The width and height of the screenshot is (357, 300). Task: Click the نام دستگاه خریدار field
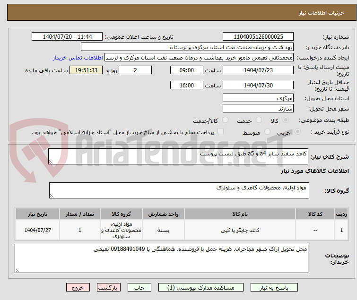coord(187,47)
